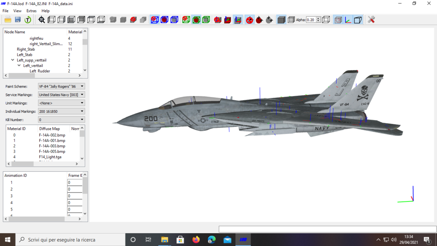437x246 pixels.
Task: Open a file with the folder icon
Action: click(x=8, y=20)
